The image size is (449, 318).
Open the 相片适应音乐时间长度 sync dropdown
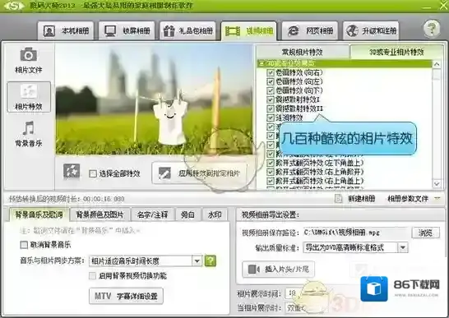click(x=197, y=260)
